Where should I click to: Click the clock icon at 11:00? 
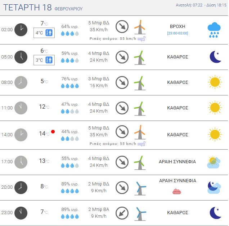coord(21,108)
